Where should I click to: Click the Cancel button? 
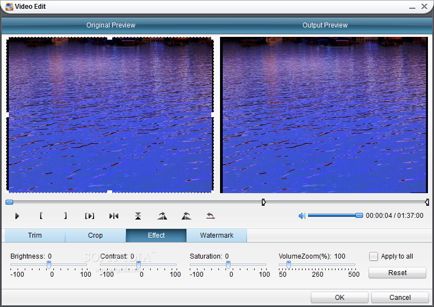[x=400, y=297]
